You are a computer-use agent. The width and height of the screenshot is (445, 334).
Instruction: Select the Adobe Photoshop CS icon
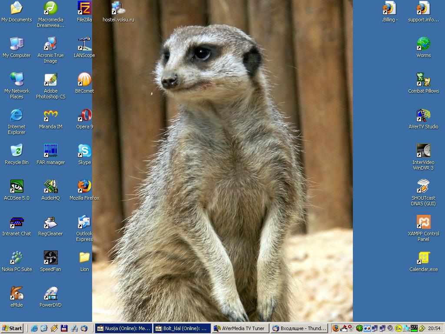[x=50, y=80]
